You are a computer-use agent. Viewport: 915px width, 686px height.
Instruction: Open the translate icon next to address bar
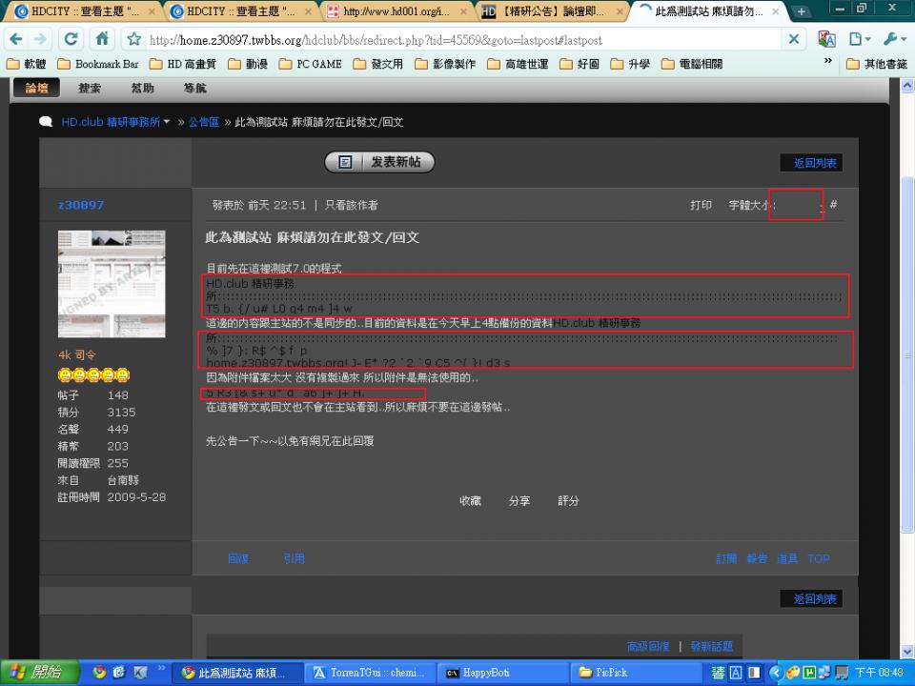click(x=825, y=40)
